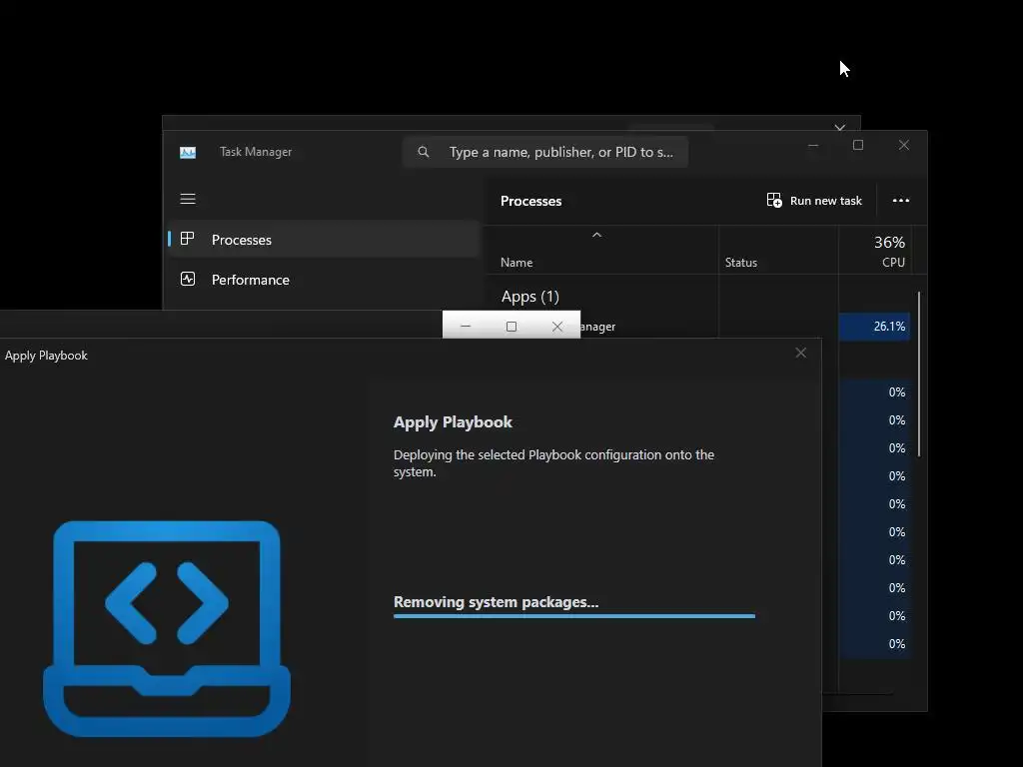Expand the chevron on the background window

click(x=840, y=127)
